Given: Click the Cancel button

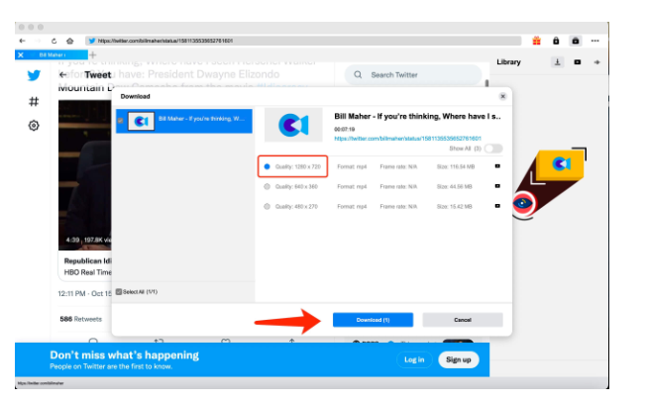Looking at the screenshot, I should [x=463, y=320].
